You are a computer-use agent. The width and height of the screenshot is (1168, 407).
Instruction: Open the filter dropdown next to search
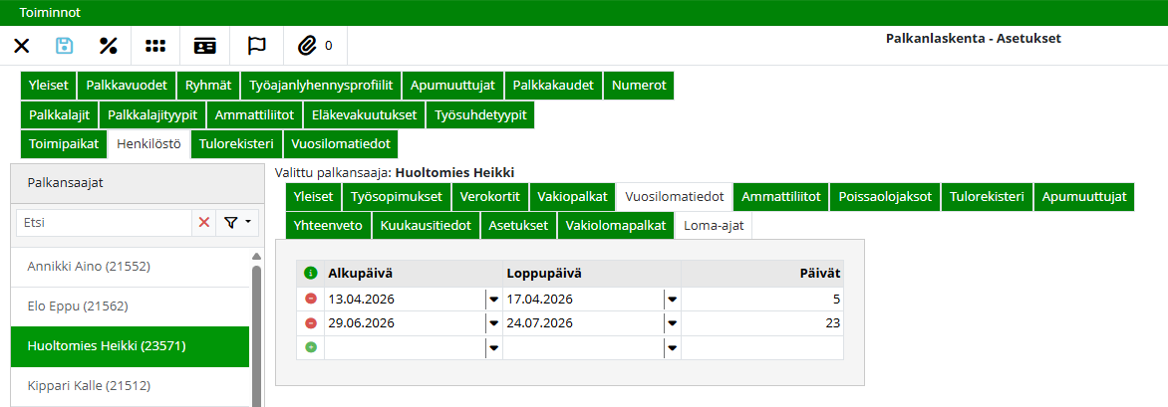[x=236, y=223]
